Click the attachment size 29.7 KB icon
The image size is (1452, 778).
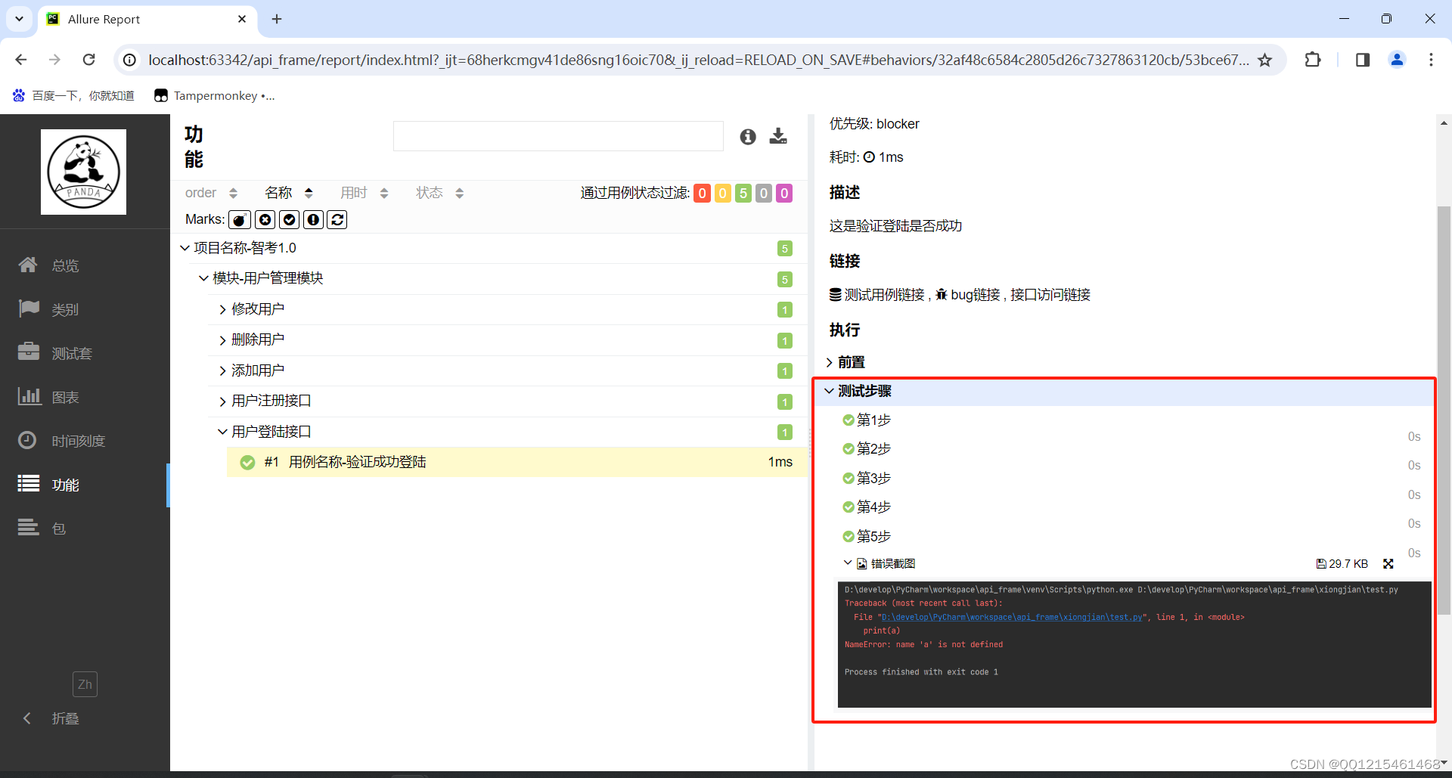pos(1342,564)
